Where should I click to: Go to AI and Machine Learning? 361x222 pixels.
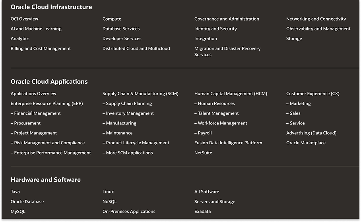(x=36, y=29)
